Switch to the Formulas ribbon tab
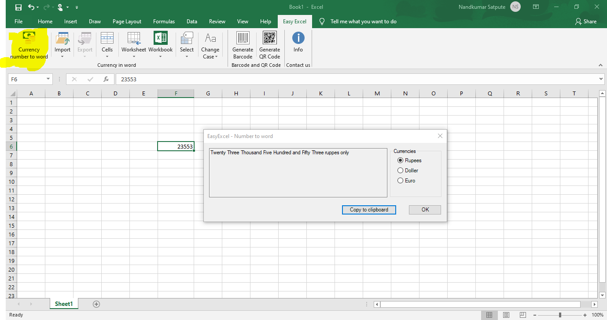The width and height of the screenshot is (607, 320). tap(164, 21)
